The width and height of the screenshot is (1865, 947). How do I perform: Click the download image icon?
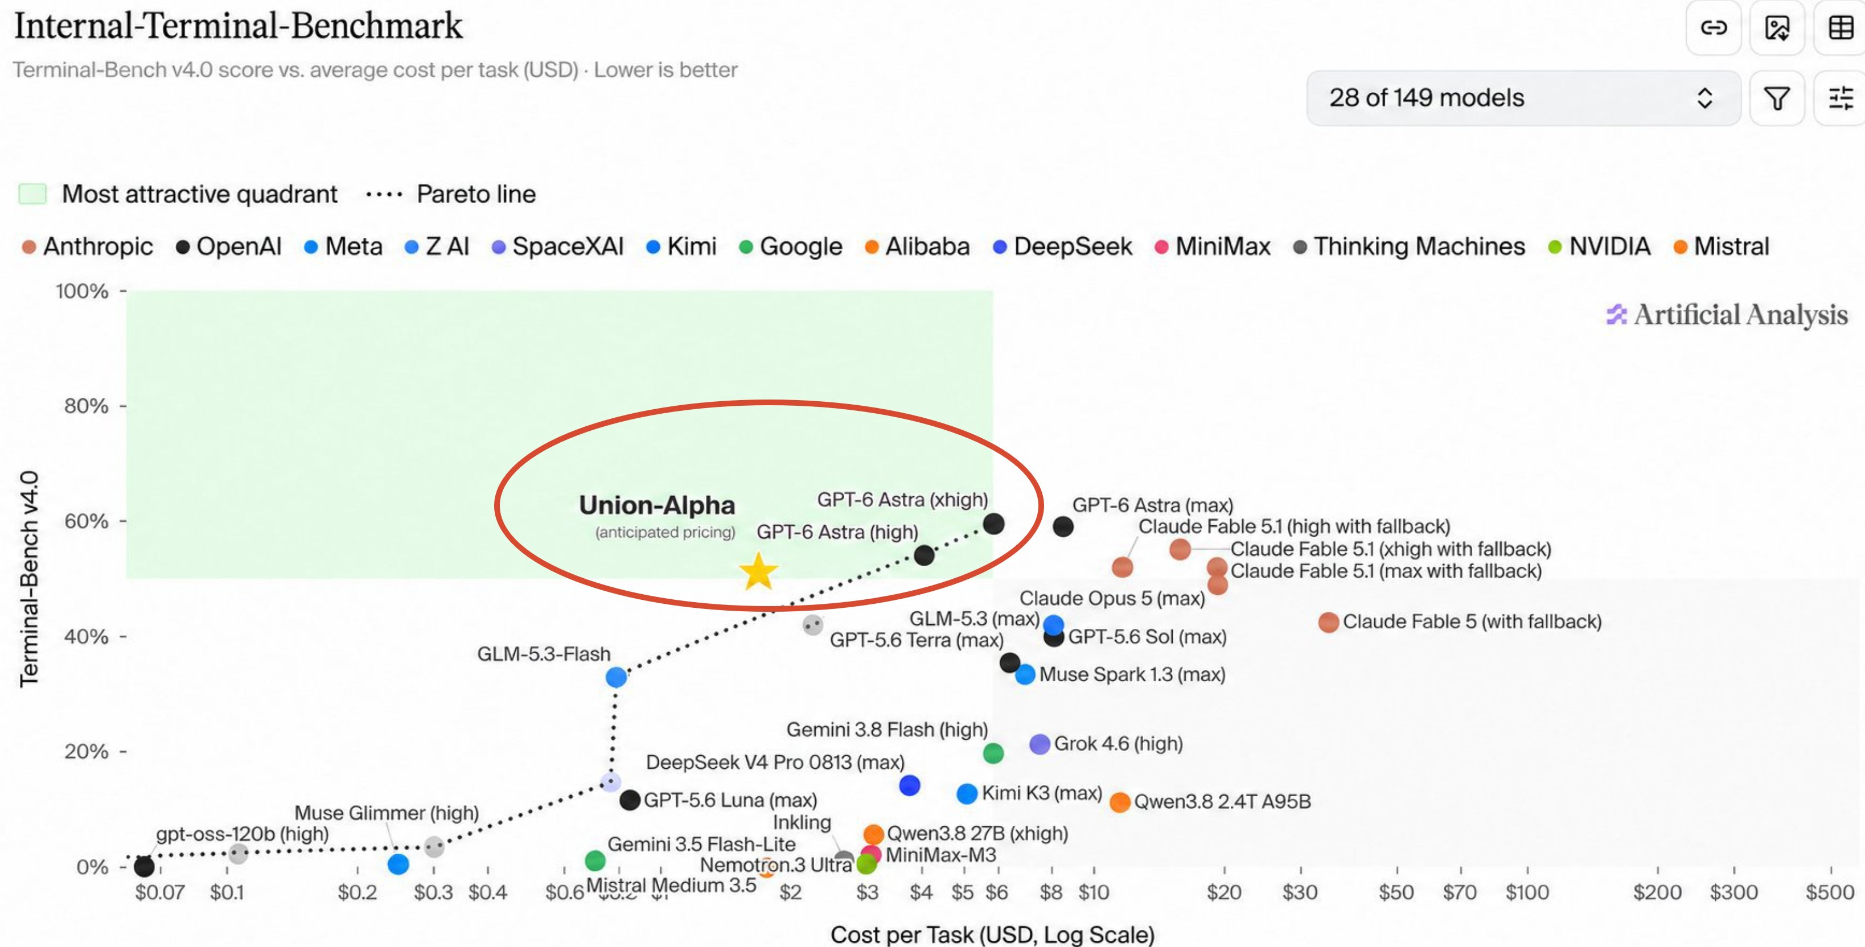click(x=1777, y=27)
